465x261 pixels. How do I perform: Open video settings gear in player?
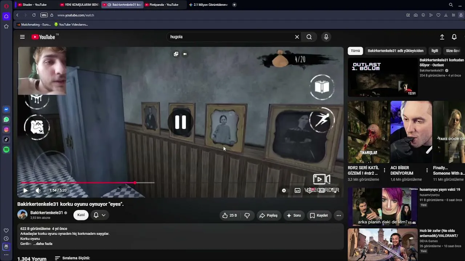(x=310, y=190)
